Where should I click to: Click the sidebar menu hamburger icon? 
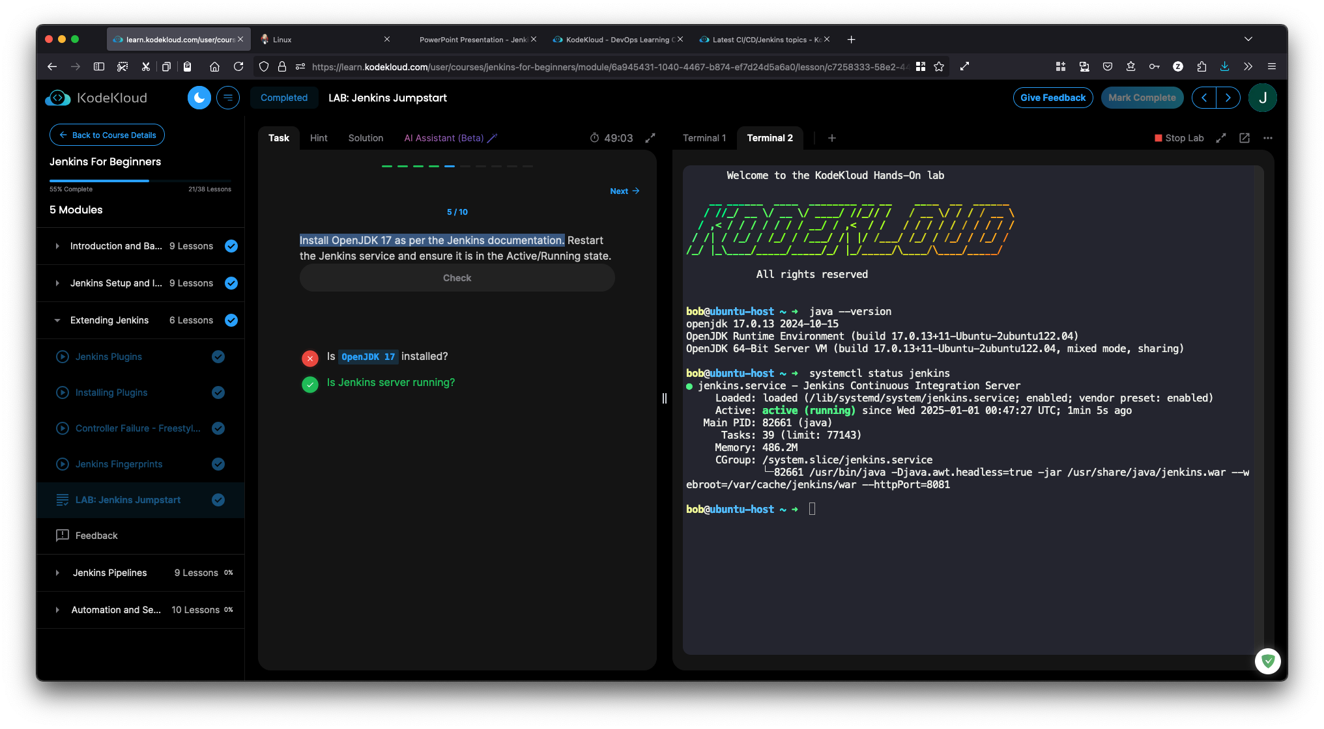pos(228,98)
